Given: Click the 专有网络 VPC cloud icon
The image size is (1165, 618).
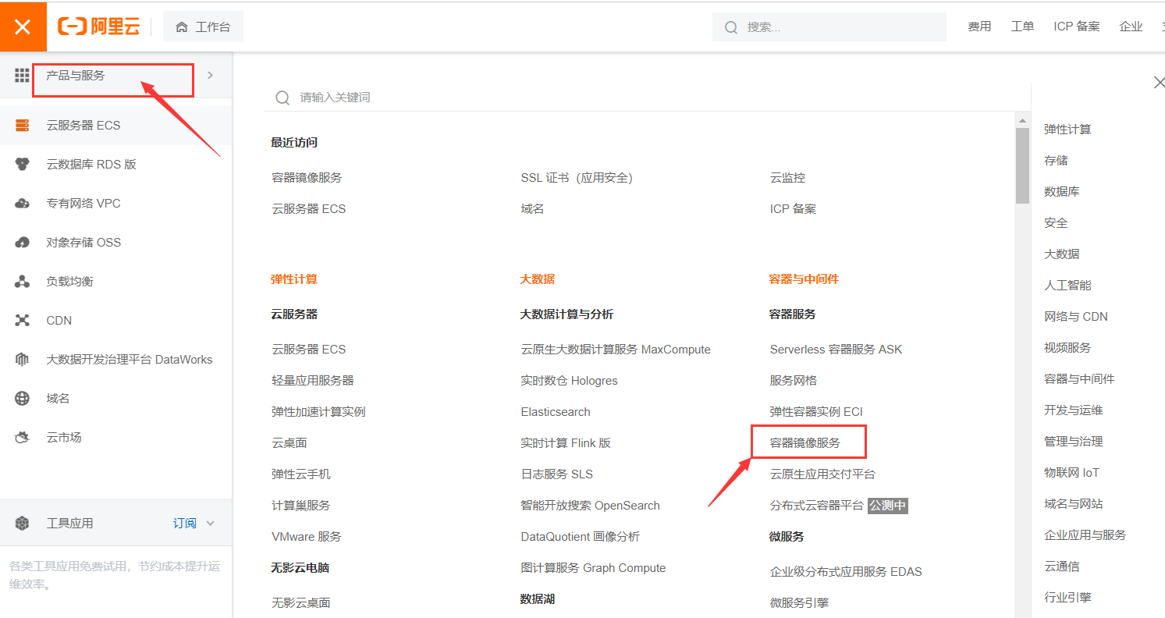Looking at the screenshot, I should coord(22,204).
